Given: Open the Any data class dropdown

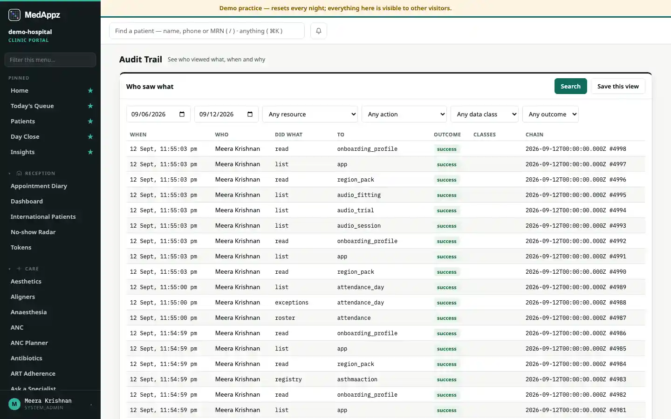Looking at the screenshot, I should 485,114.
